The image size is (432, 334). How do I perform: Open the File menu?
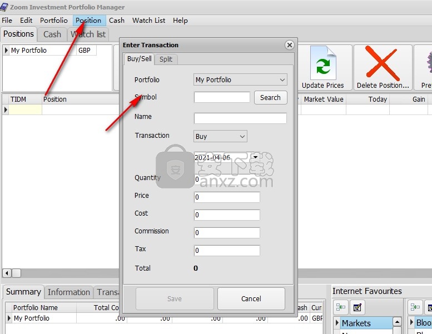7,21
